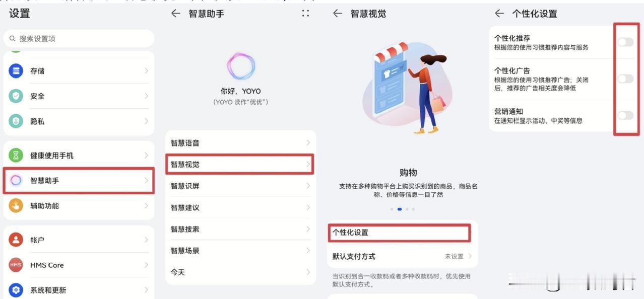Tap the orange Accessibility (辅助功能) hand icon
Image resolution: width=644 pixels, height=299 pixels.
click(x=16, y=205)
